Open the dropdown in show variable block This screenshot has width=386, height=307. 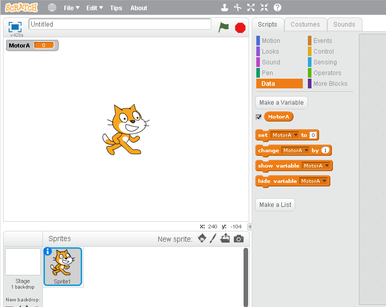(316, 166)
